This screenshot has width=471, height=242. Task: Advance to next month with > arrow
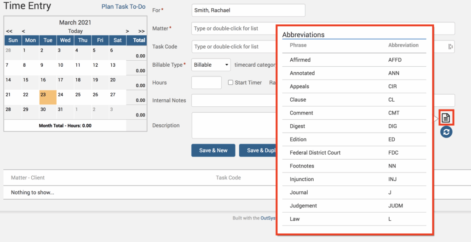[x=127, y=31]
